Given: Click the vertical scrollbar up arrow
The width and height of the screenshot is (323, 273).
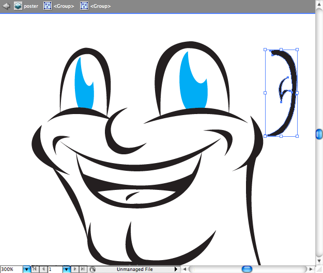Looking at the screenshot, I should [319, 4].
